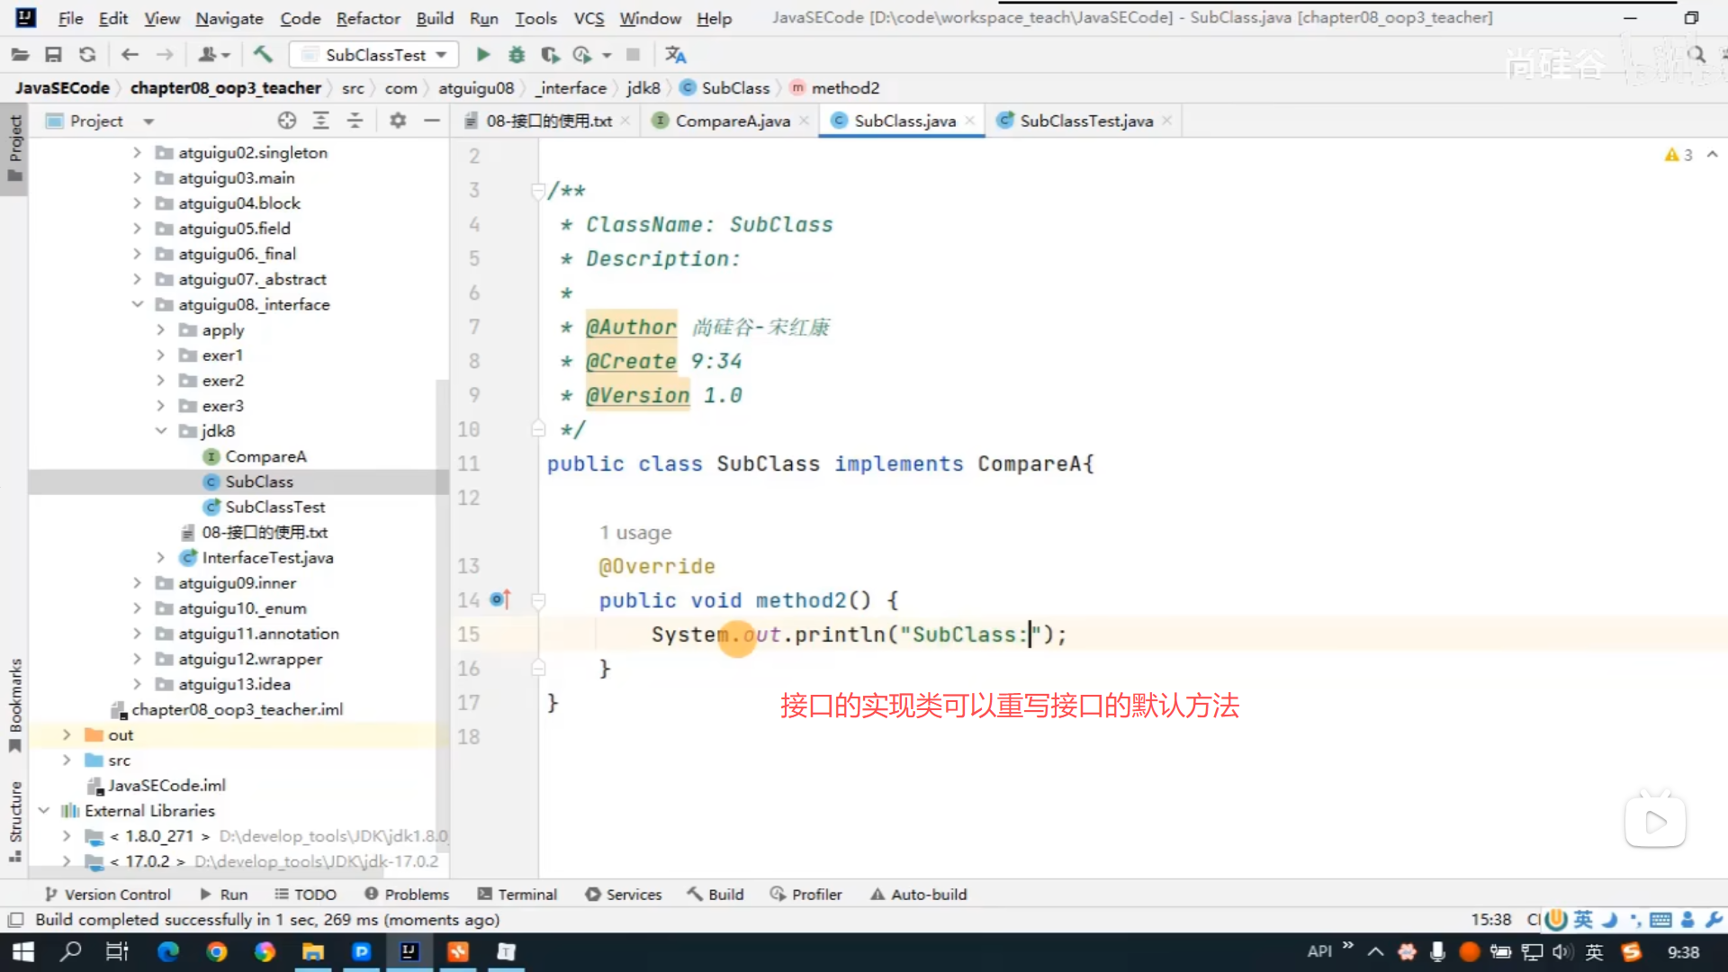Click the Build hammer icon

(x=263, y=55)
